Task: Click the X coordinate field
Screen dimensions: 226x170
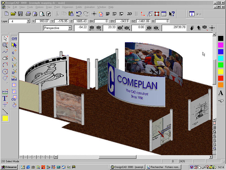Action: pos(42,21)
